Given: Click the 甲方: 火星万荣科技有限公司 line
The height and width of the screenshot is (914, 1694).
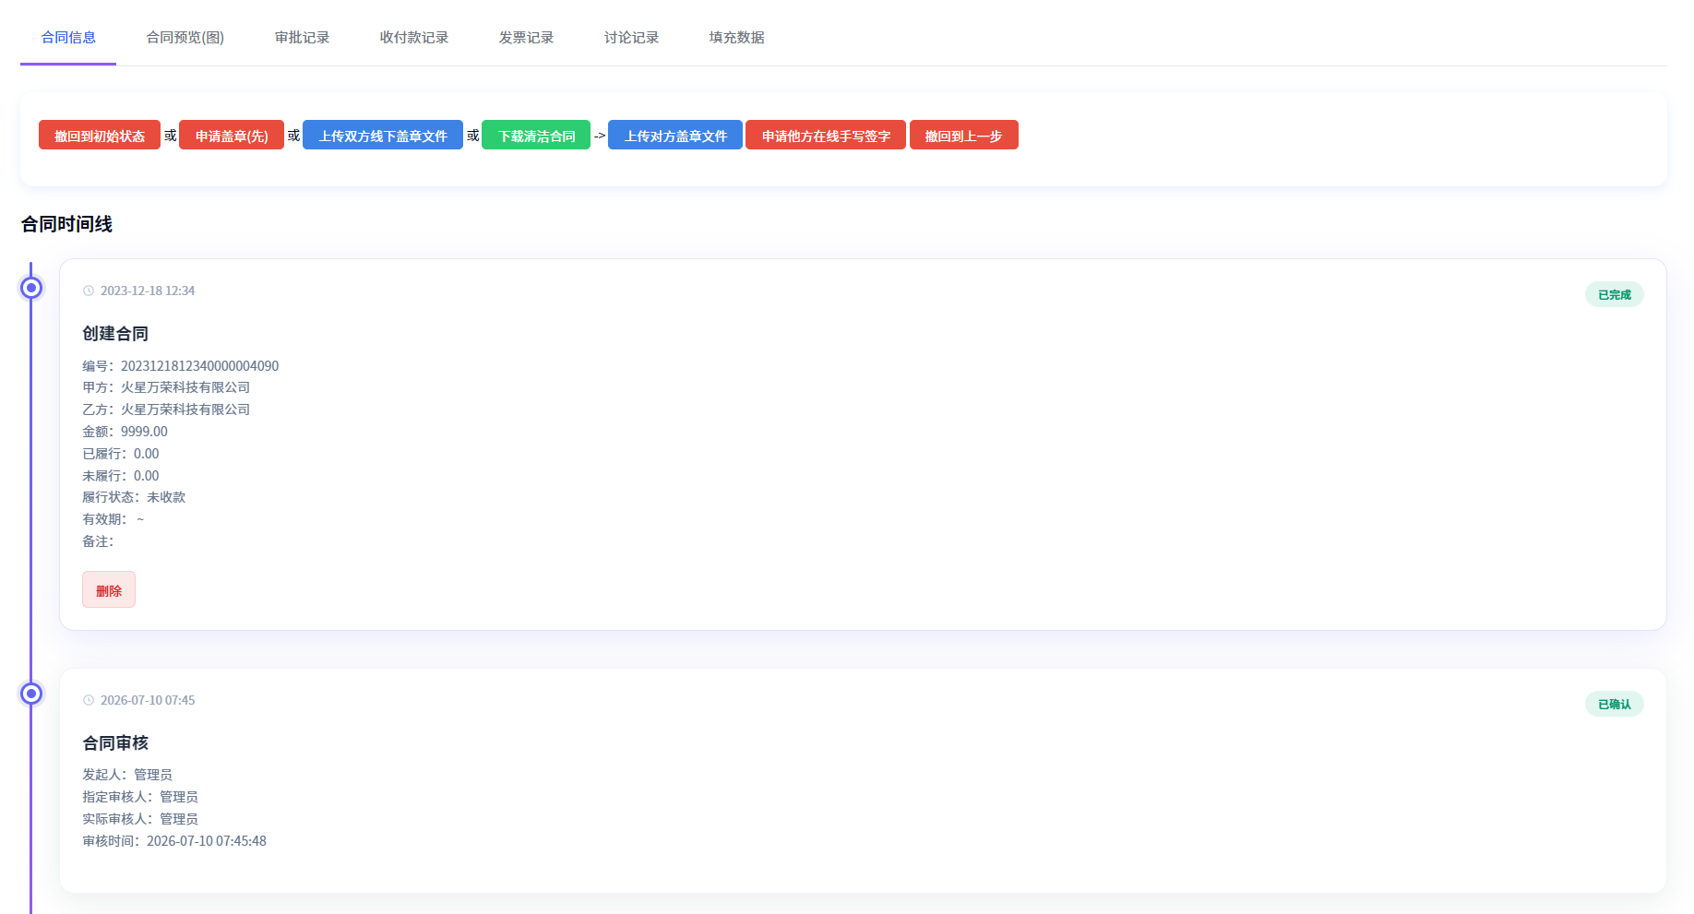Looking at the screenshot, I should 166,387.
